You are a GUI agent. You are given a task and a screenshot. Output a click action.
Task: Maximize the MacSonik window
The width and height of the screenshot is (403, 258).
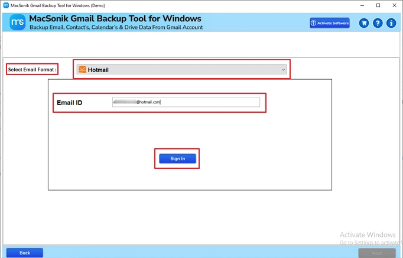click(x=378, y=5)
